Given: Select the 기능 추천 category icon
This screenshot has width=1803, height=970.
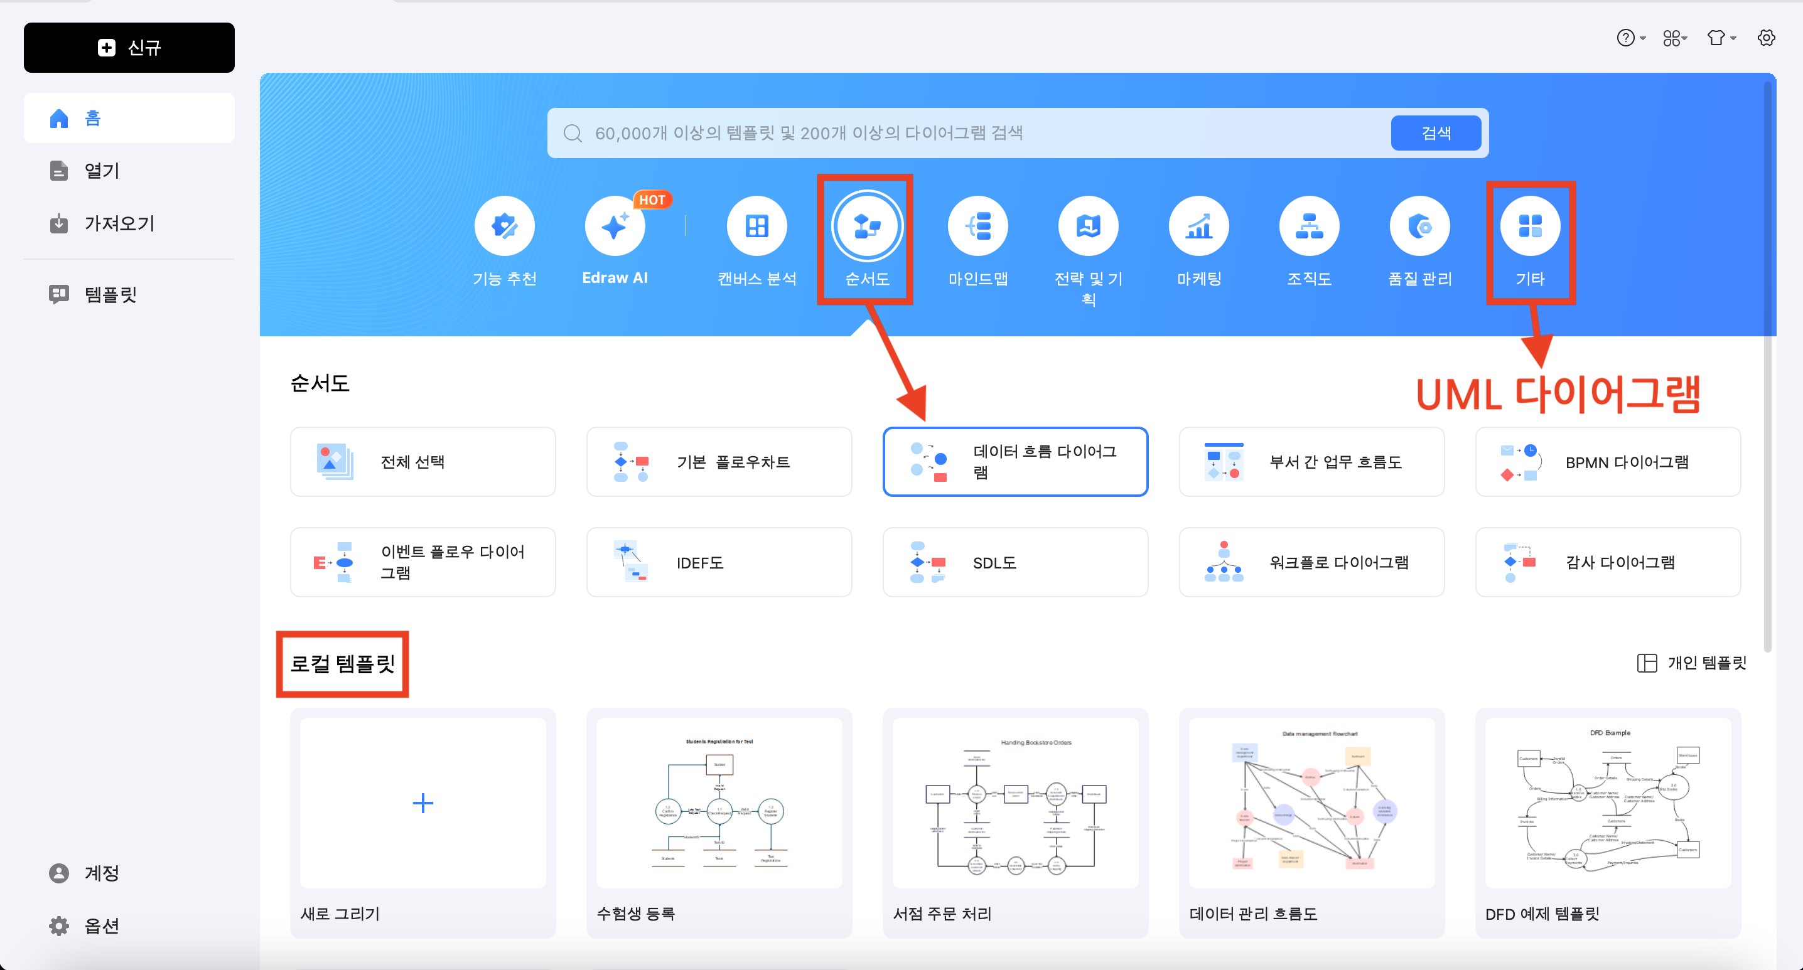Looking at the screenshot, I should 504,226.
